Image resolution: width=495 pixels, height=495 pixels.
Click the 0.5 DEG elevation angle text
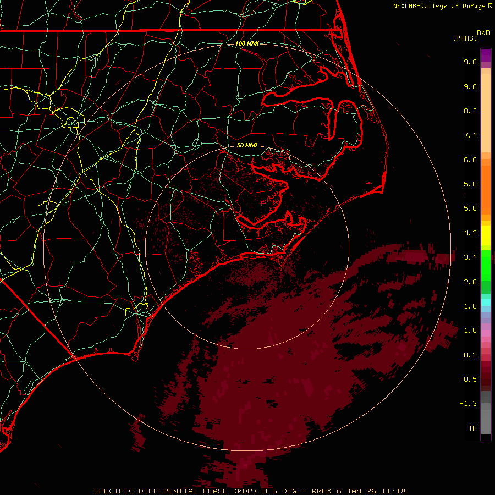point(280,491)
